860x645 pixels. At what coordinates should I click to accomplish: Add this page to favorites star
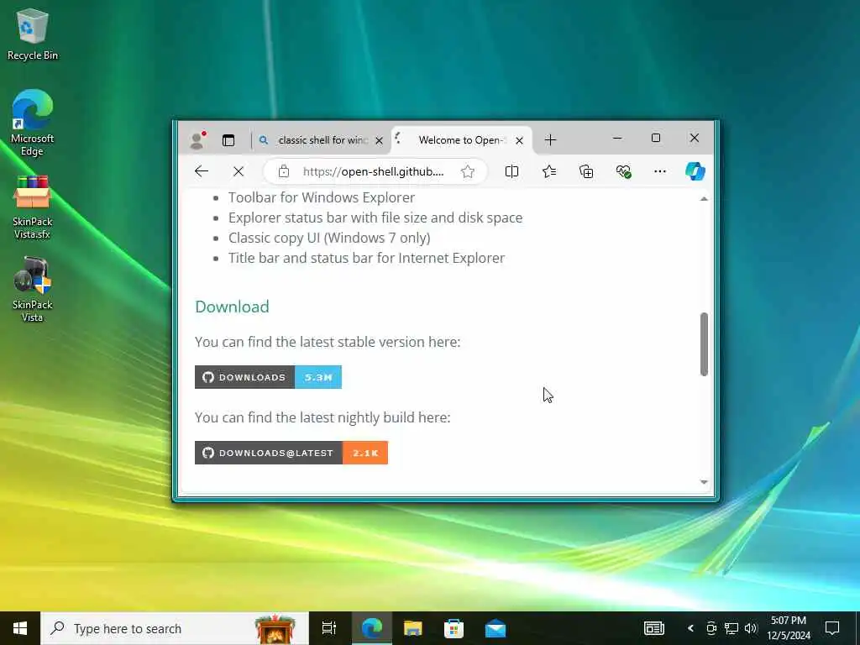467,171
